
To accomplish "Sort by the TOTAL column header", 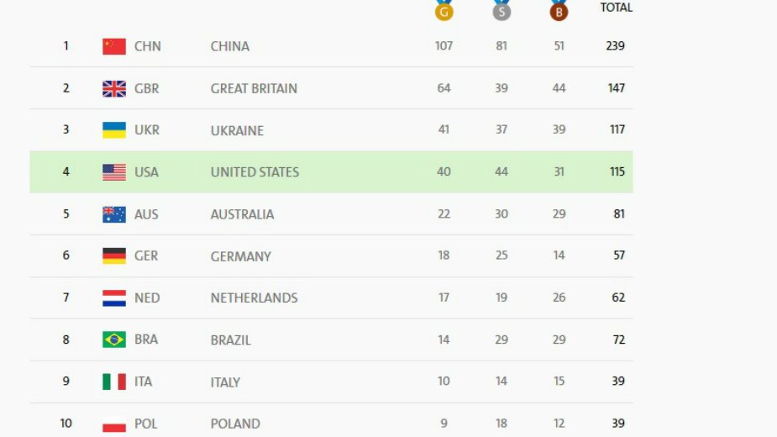I will click(616, 8).
